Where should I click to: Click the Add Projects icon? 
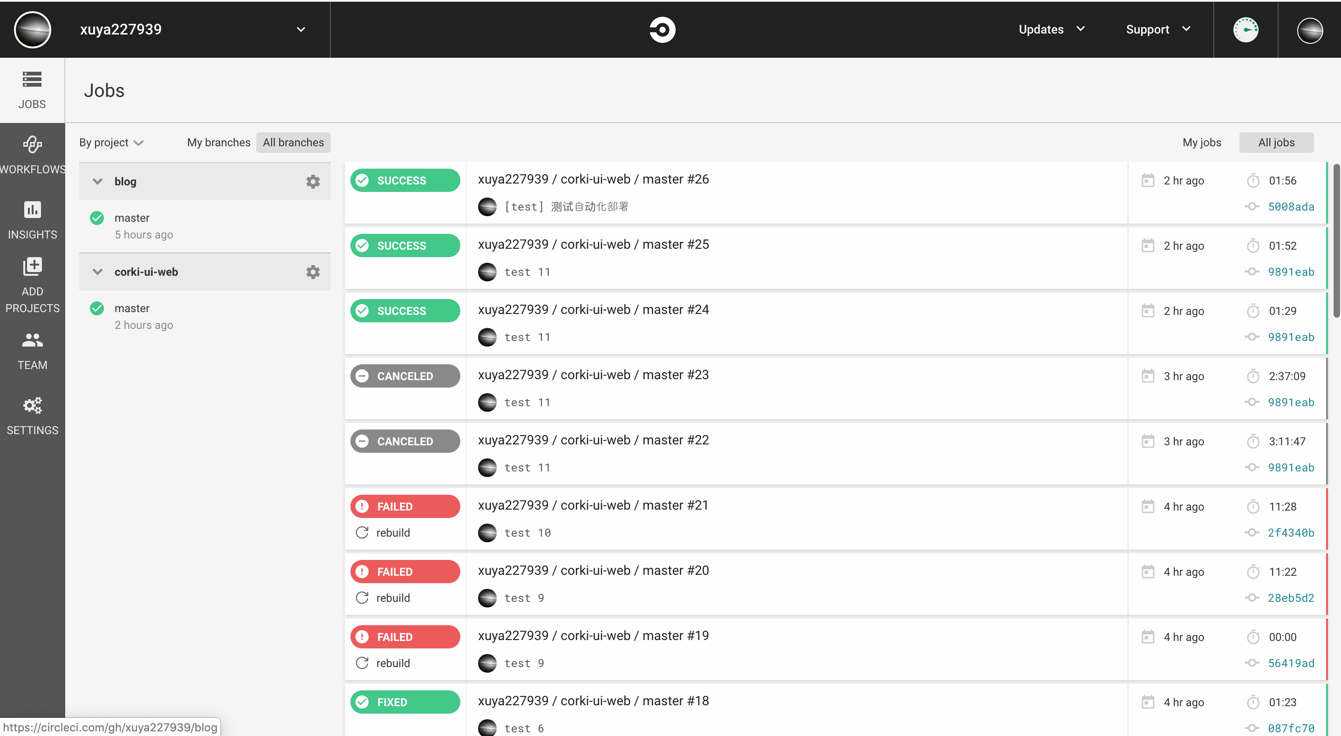[32, 266]
